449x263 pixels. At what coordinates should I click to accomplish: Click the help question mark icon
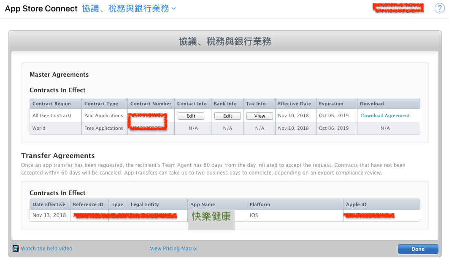click(x=438, y=9)
